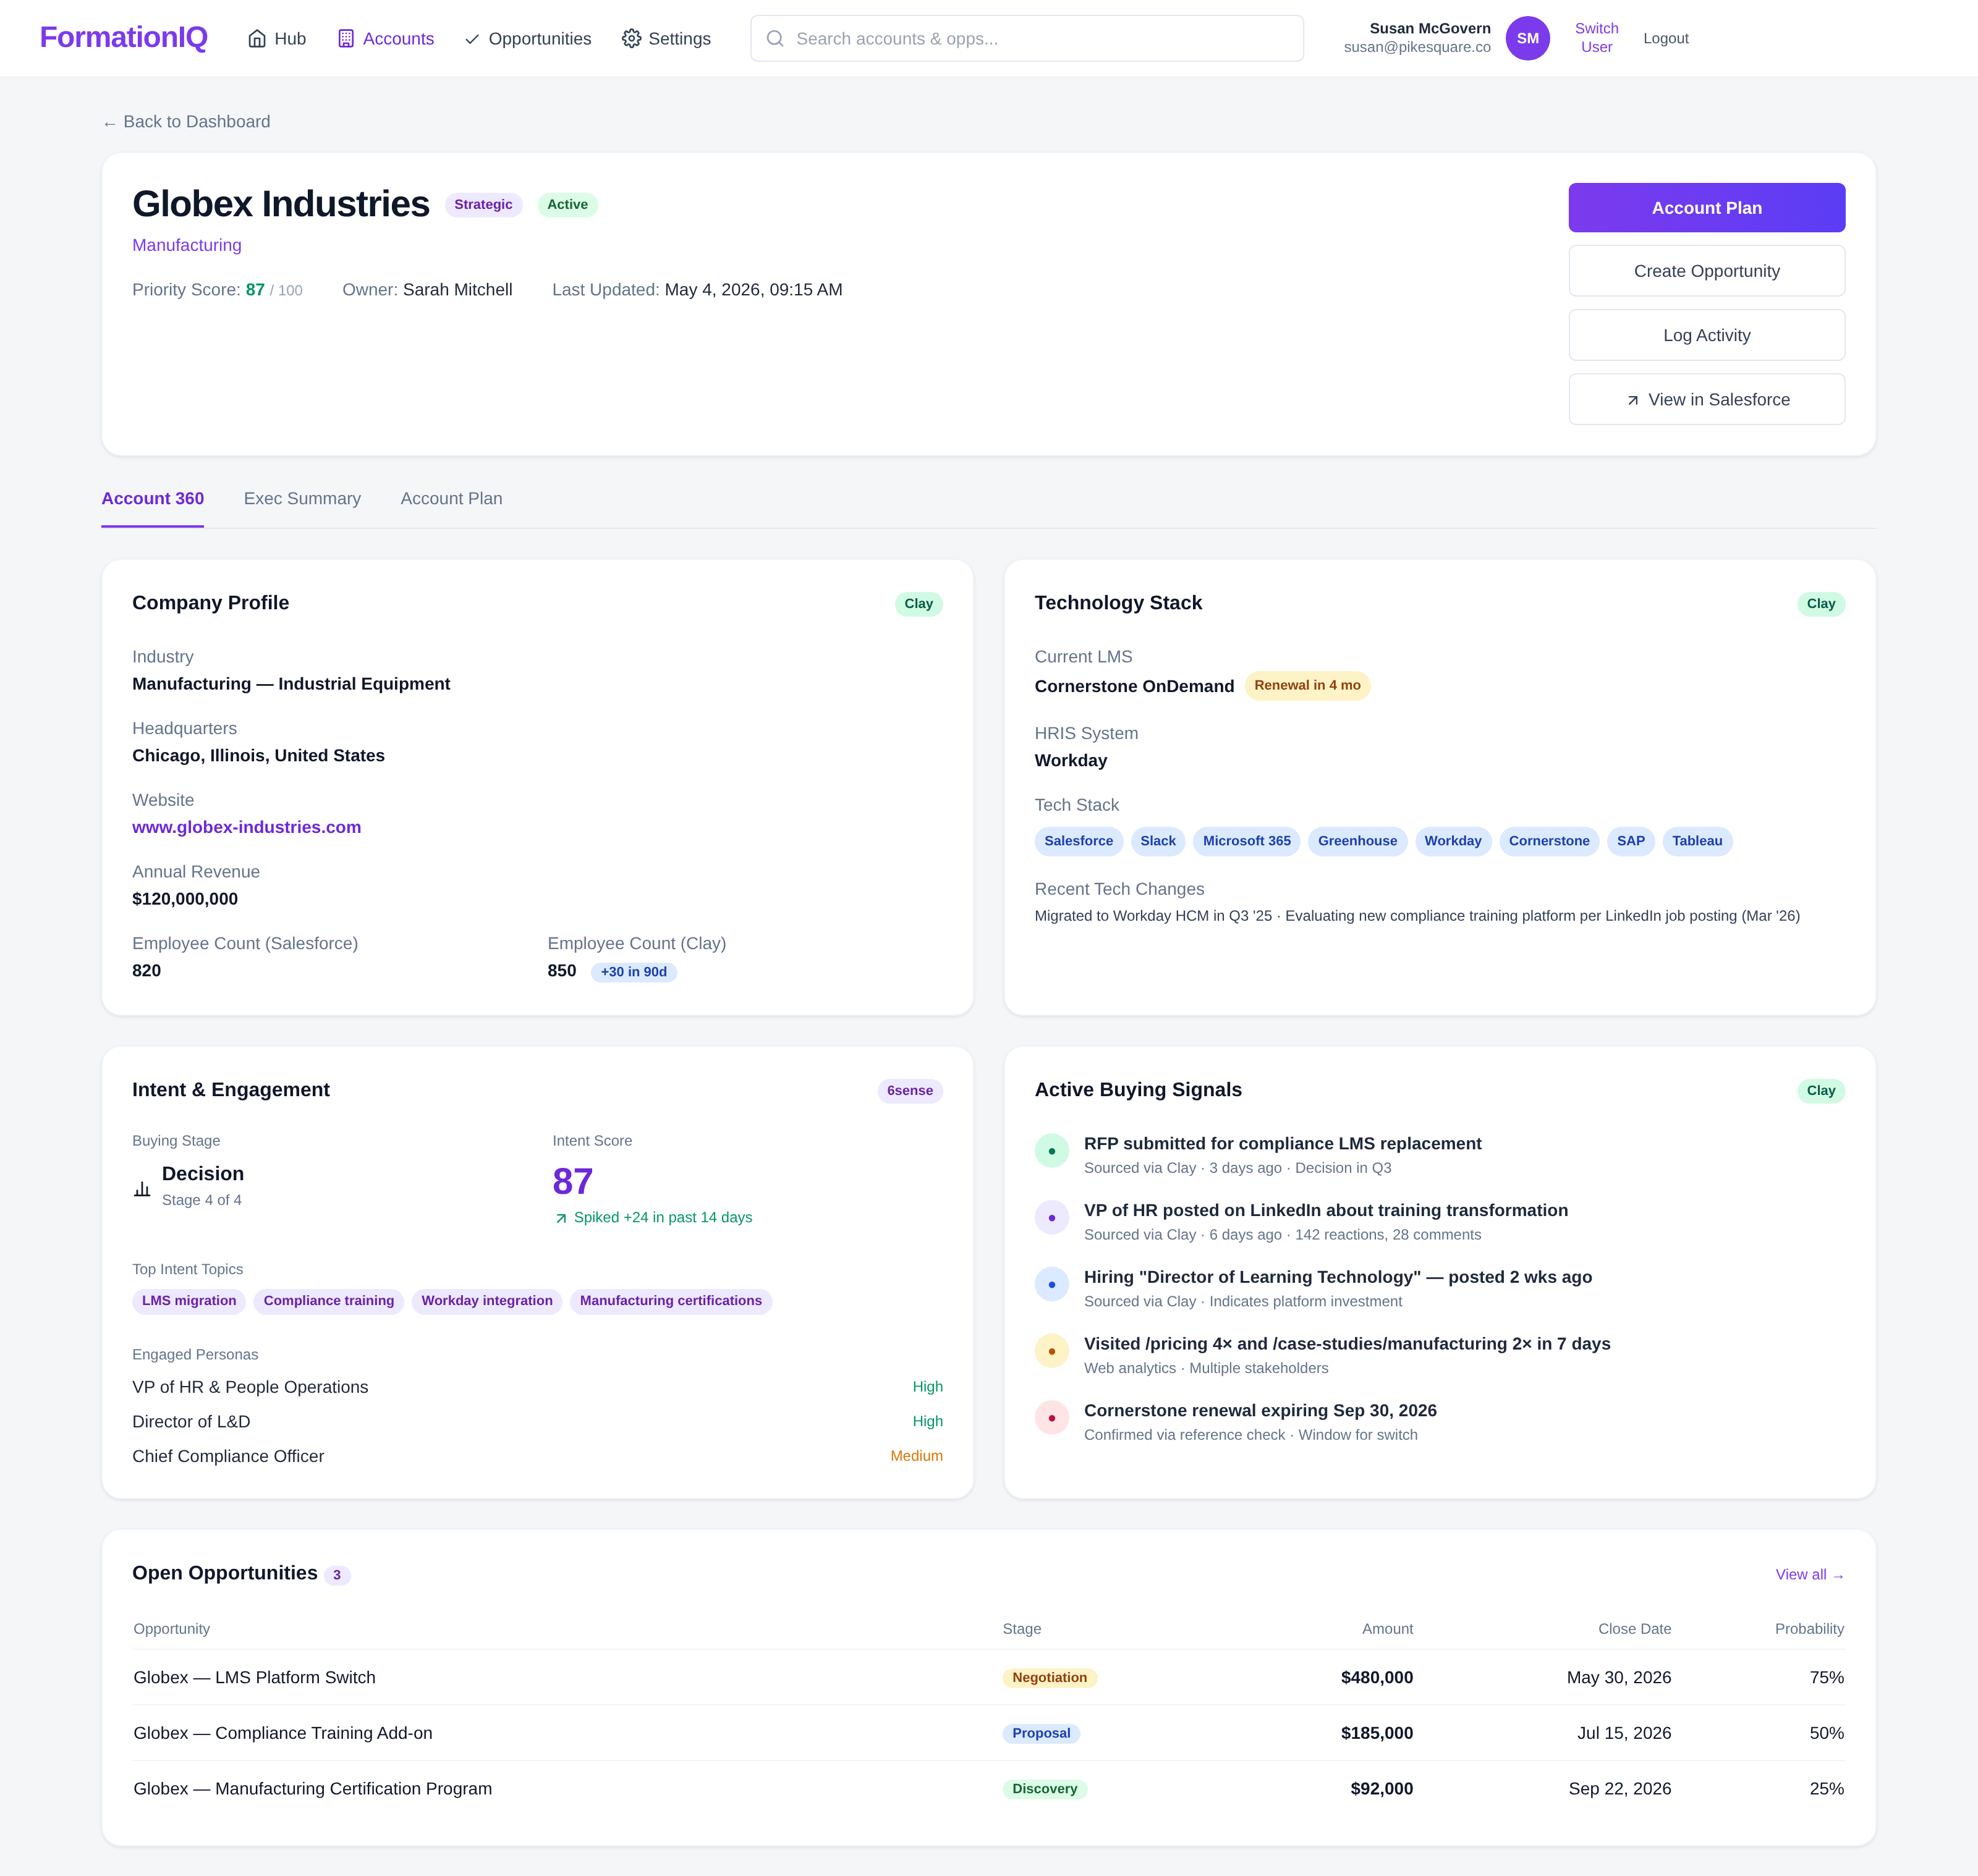The width and height of the screenshot is (1978, 1876).
Task: Click the Clay badge on Technology Stack
Action: [1820, 603]
